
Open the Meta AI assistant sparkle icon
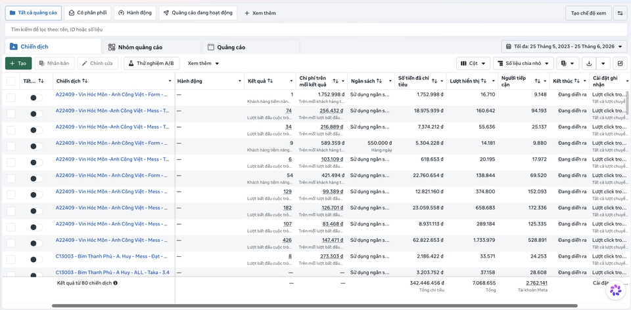click(616, 290)
